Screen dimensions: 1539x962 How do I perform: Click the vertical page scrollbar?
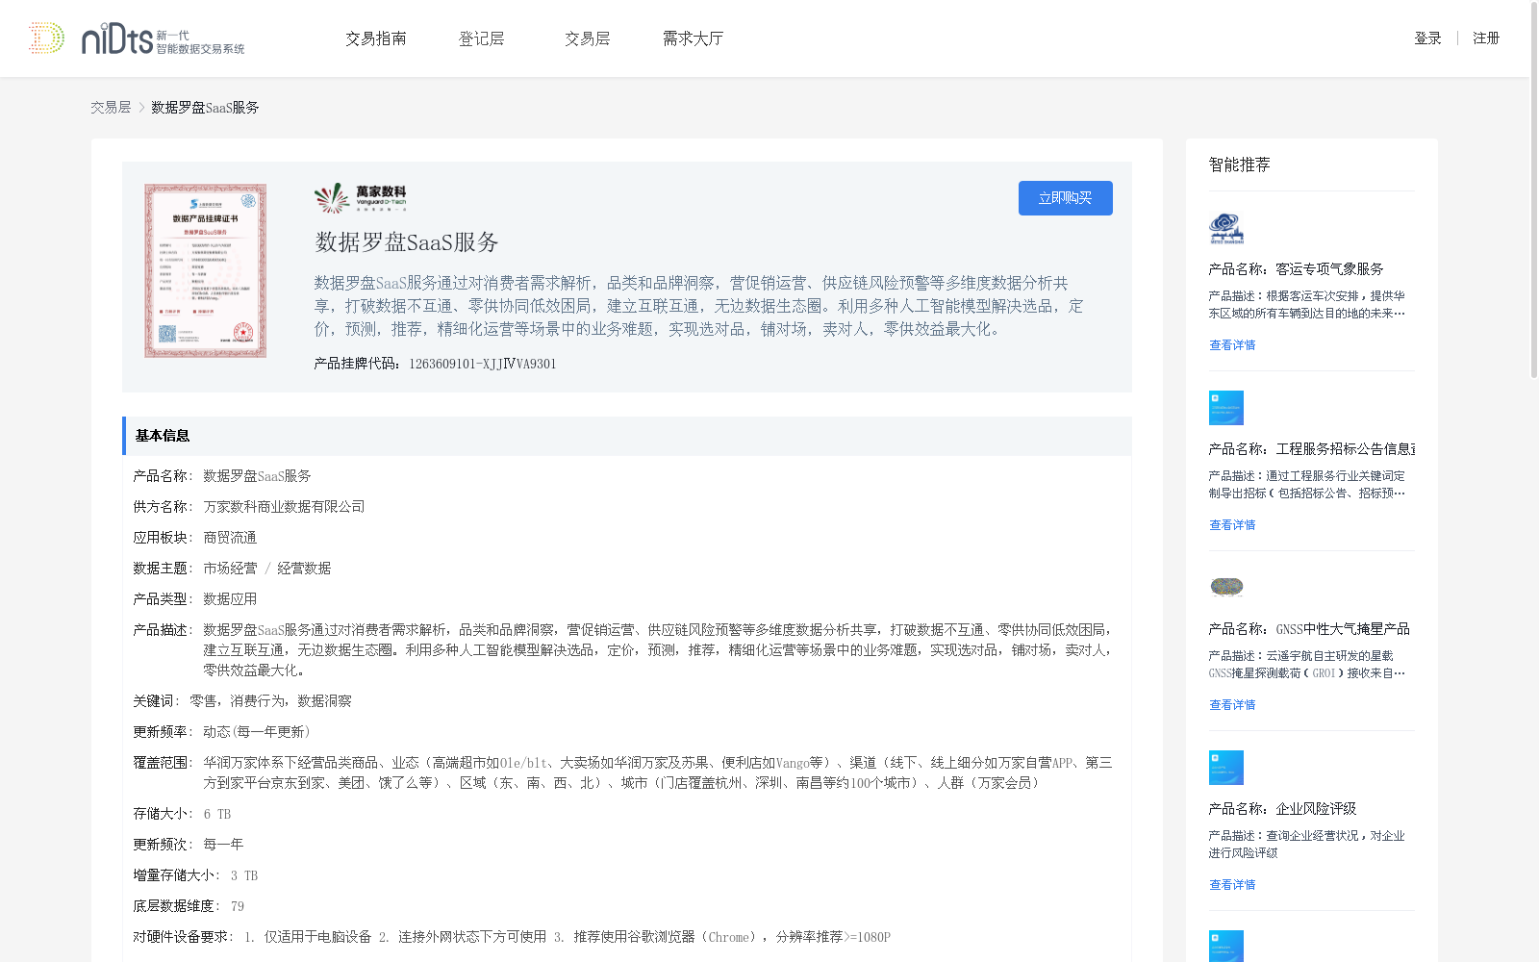point(1534,190)
